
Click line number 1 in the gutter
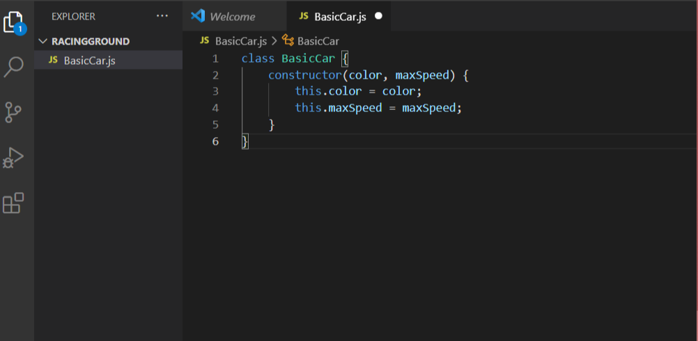click(x=215, y=58)
